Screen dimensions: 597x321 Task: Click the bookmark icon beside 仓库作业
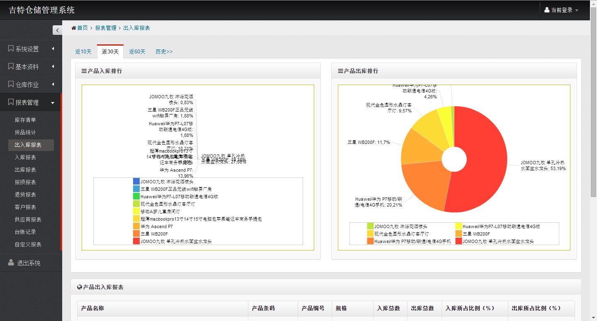click(x=11, y=84)
